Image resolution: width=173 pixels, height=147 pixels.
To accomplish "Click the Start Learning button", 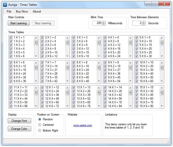I will [19, 23].
